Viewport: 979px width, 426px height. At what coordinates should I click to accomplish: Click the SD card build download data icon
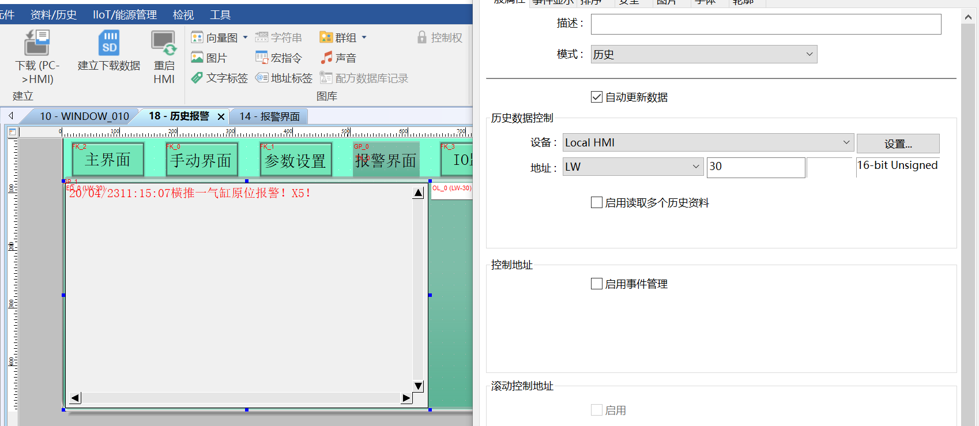(x=109, y=44)
